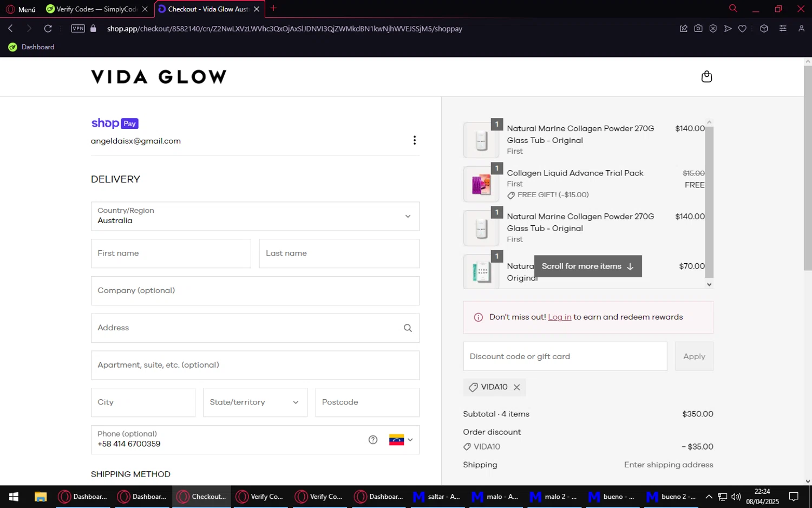Click the cart items list scrollbar
Screen dimensions: 812x508
[709, 201]
